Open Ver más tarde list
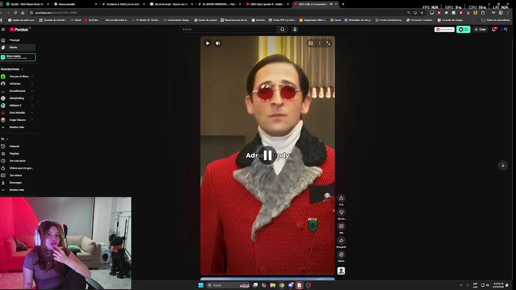 coord(17,161)
